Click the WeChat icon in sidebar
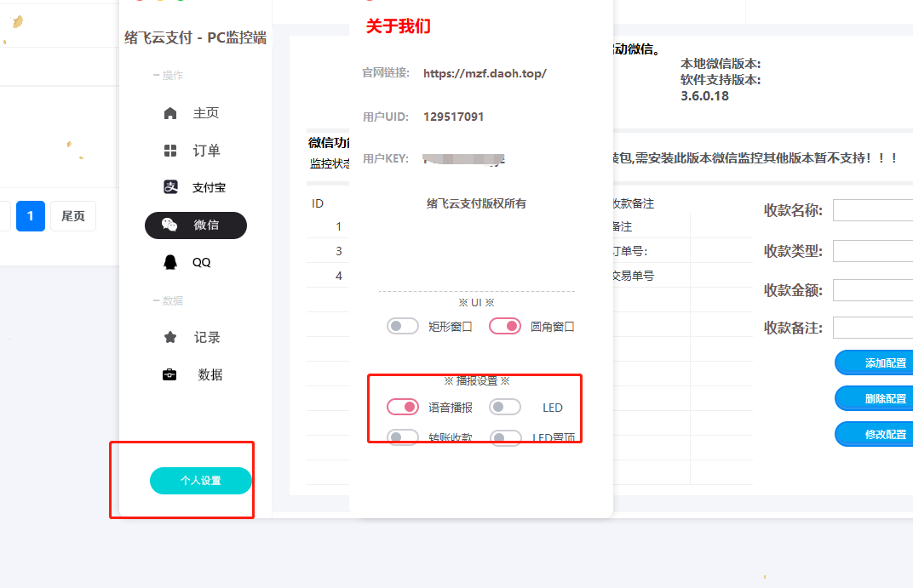 click(x=170, y=225)
